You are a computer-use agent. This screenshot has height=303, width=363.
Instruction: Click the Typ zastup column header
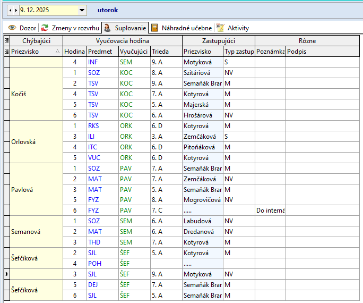pos(239,52)
